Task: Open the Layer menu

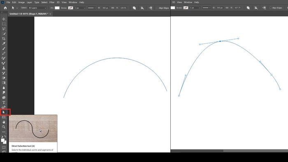Action: click(x=29, y=2)
